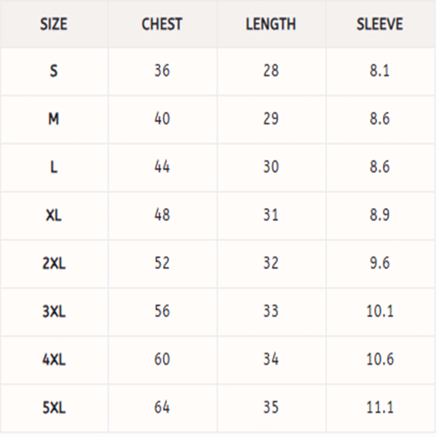The width and height of the screenshot is (437, 437).
Task: Select sleeve value 9.6 in 2XL row
Action: [379, 263]
